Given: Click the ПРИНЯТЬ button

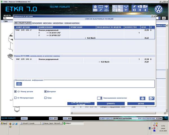Looking at the screenshot, I should (x=111, y=103).
